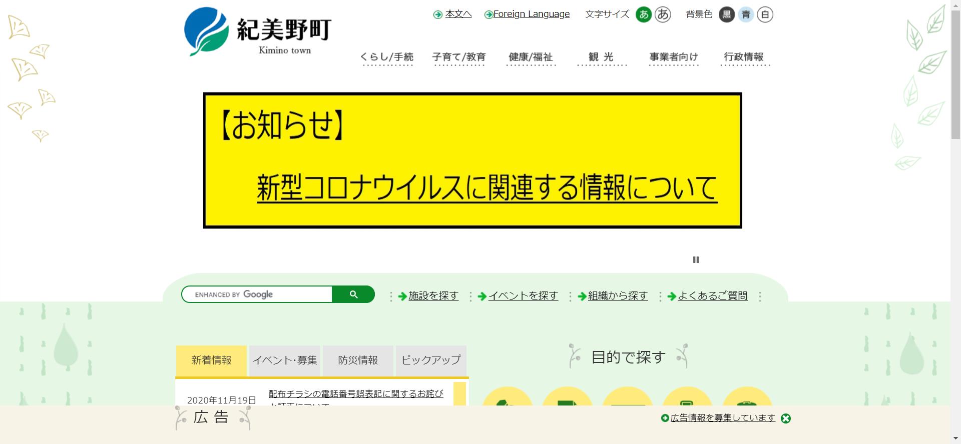The width and height of the screenshot is (961, 444).
Task: Pause the banner slideshow
Action: 696,259
